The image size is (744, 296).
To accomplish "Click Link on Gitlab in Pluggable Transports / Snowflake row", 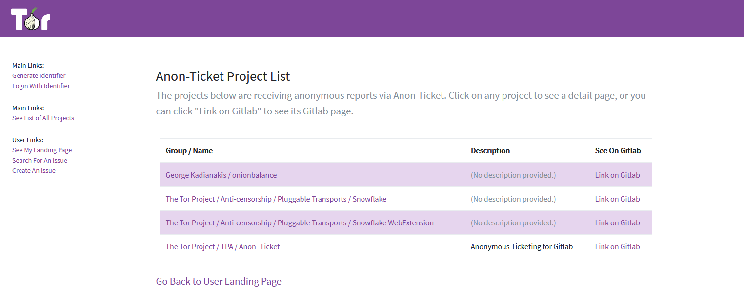I will pyautogui.click(x=617, y=199).
